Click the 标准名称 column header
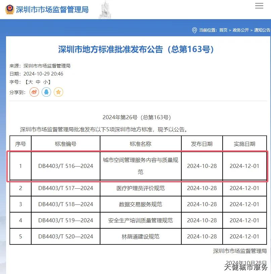Image resolution: width=271 pixels, height=274 pixels. click(140, 144)
